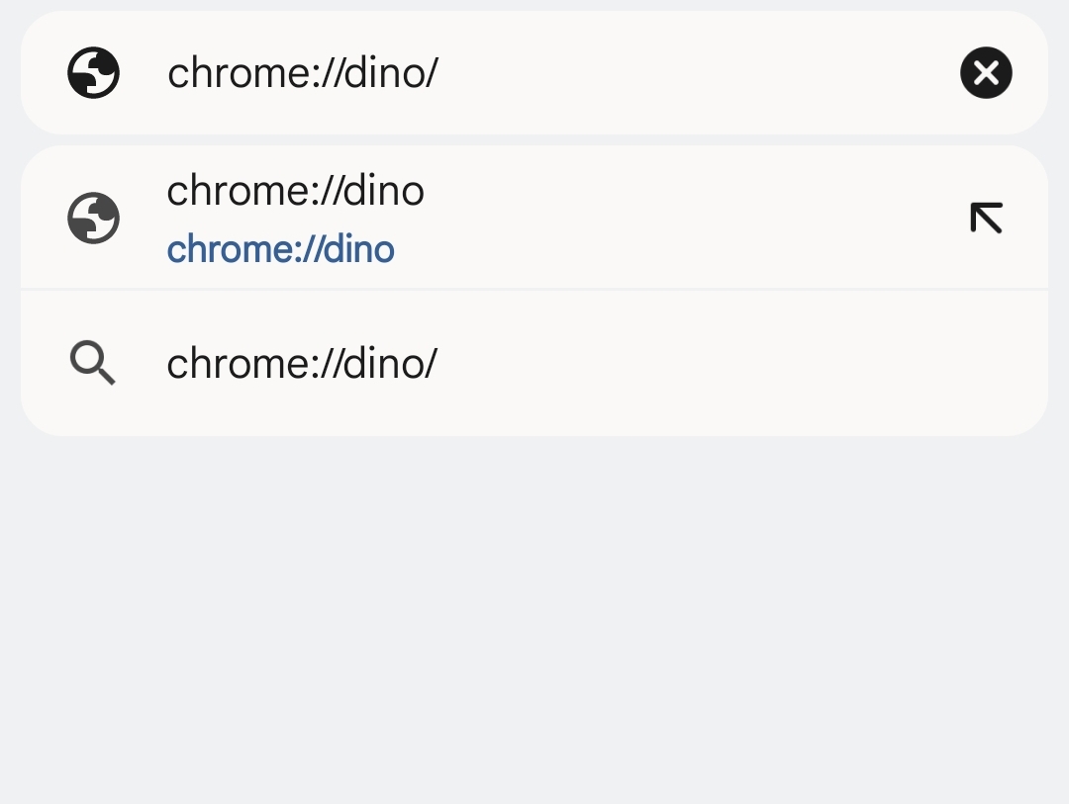Place the cursor at the end of the URL text
Image resolution: width=1069 pixels, height=804 pixels.
point(437,73)
